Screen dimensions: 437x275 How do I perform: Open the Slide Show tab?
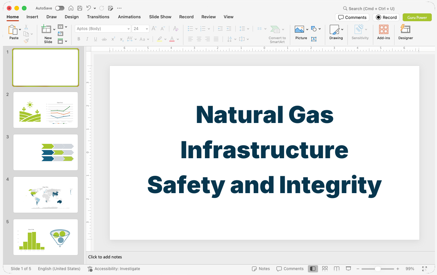[160, 17]
